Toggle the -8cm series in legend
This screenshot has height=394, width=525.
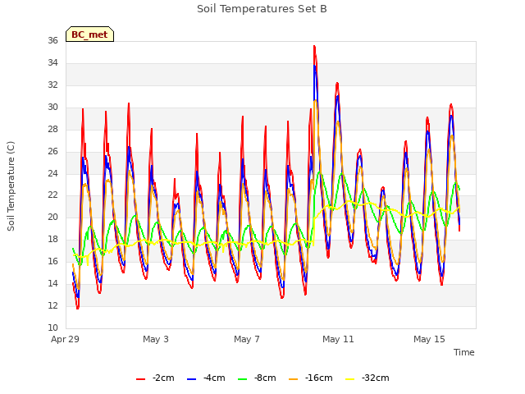(257, 378)
